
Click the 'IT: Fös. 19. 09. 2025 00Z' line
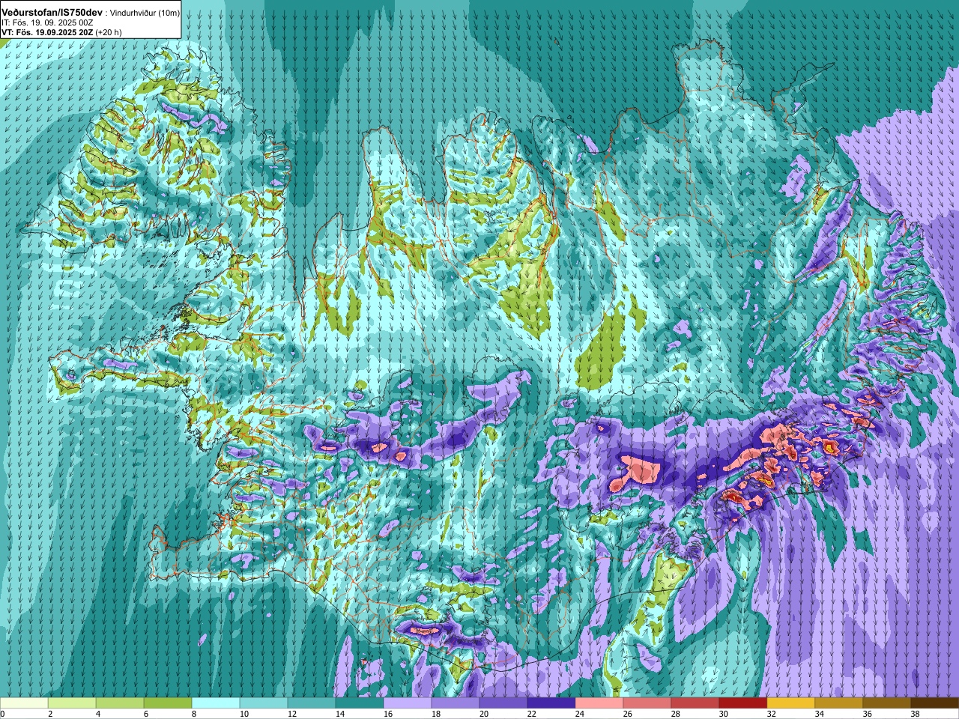pos(47,22)
